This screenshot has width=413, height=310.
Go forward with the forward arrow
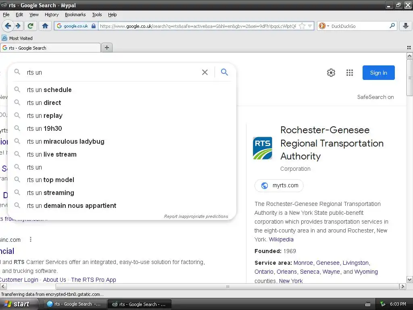tap(18, 26)
